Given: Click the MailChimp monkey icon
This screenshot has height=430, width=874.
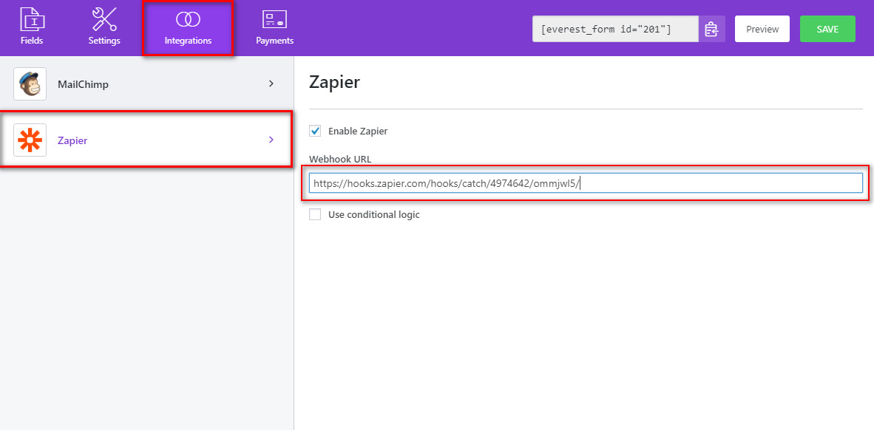Looking at the screenshot, I should click(30, 84).
